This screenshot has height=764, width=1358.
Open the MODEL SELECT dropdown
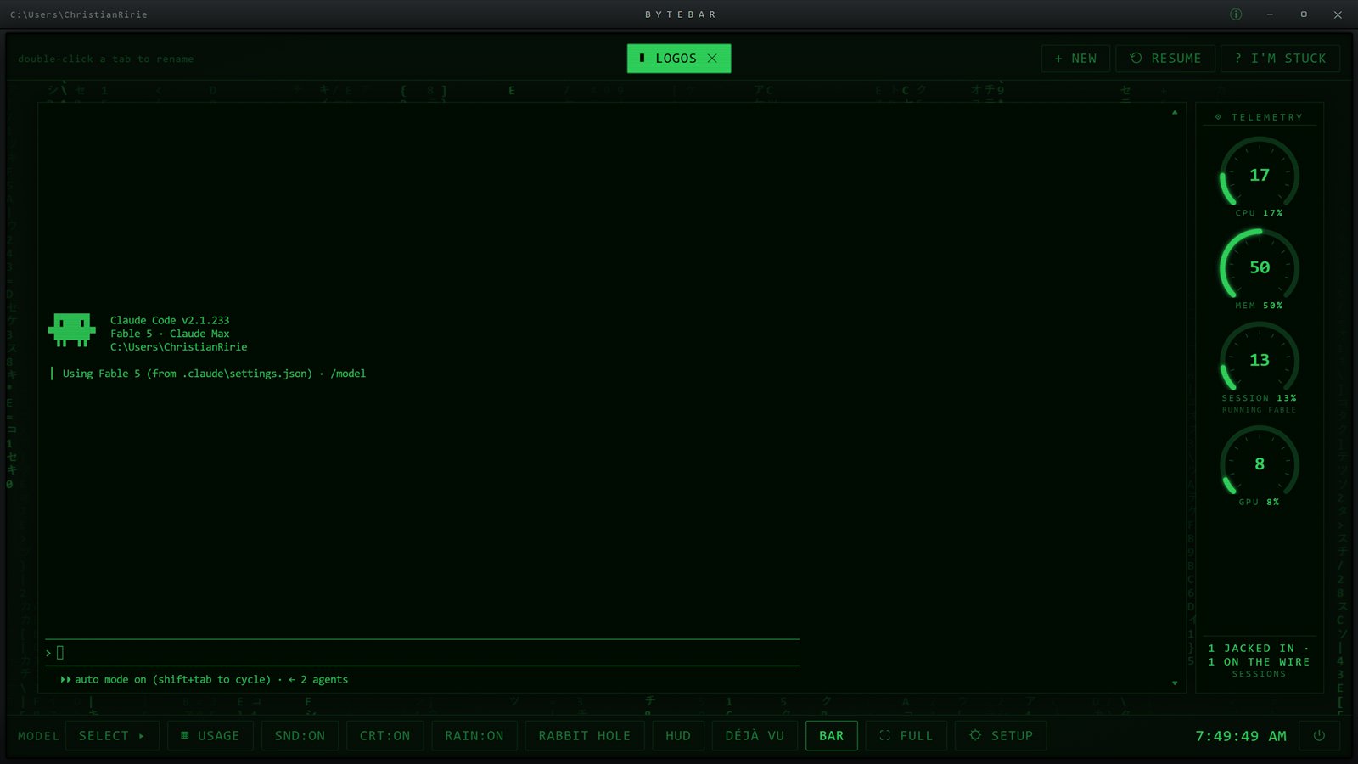pyautogui.click(x=112, y=736)
